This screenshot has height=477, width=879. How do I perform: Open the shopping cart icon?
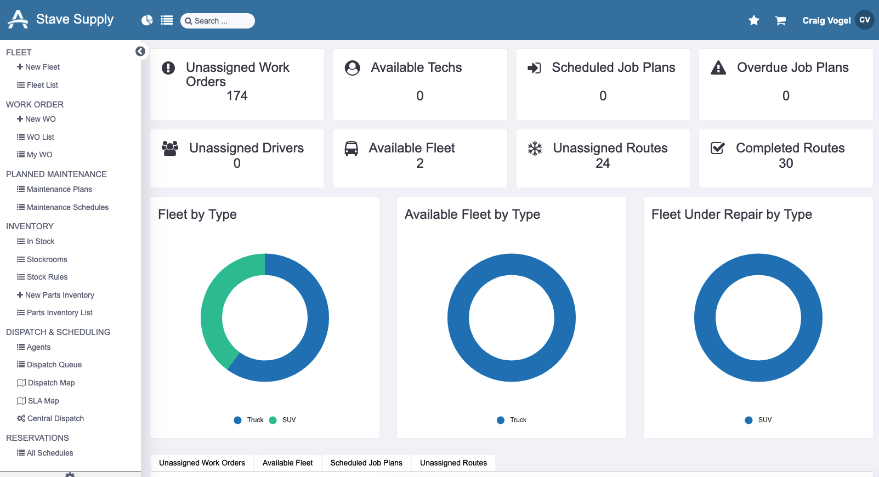pos(780,21)
